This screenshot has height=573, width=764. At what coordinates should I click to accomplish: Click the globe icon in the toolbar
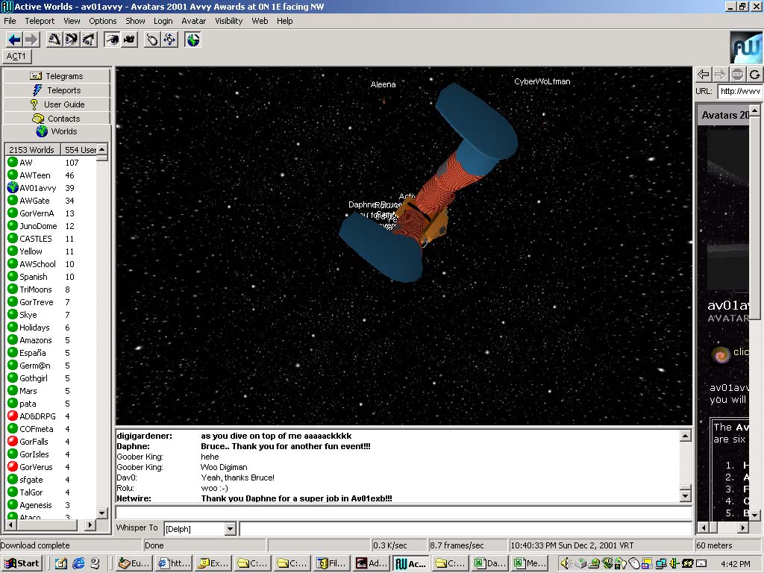[193, 40]
